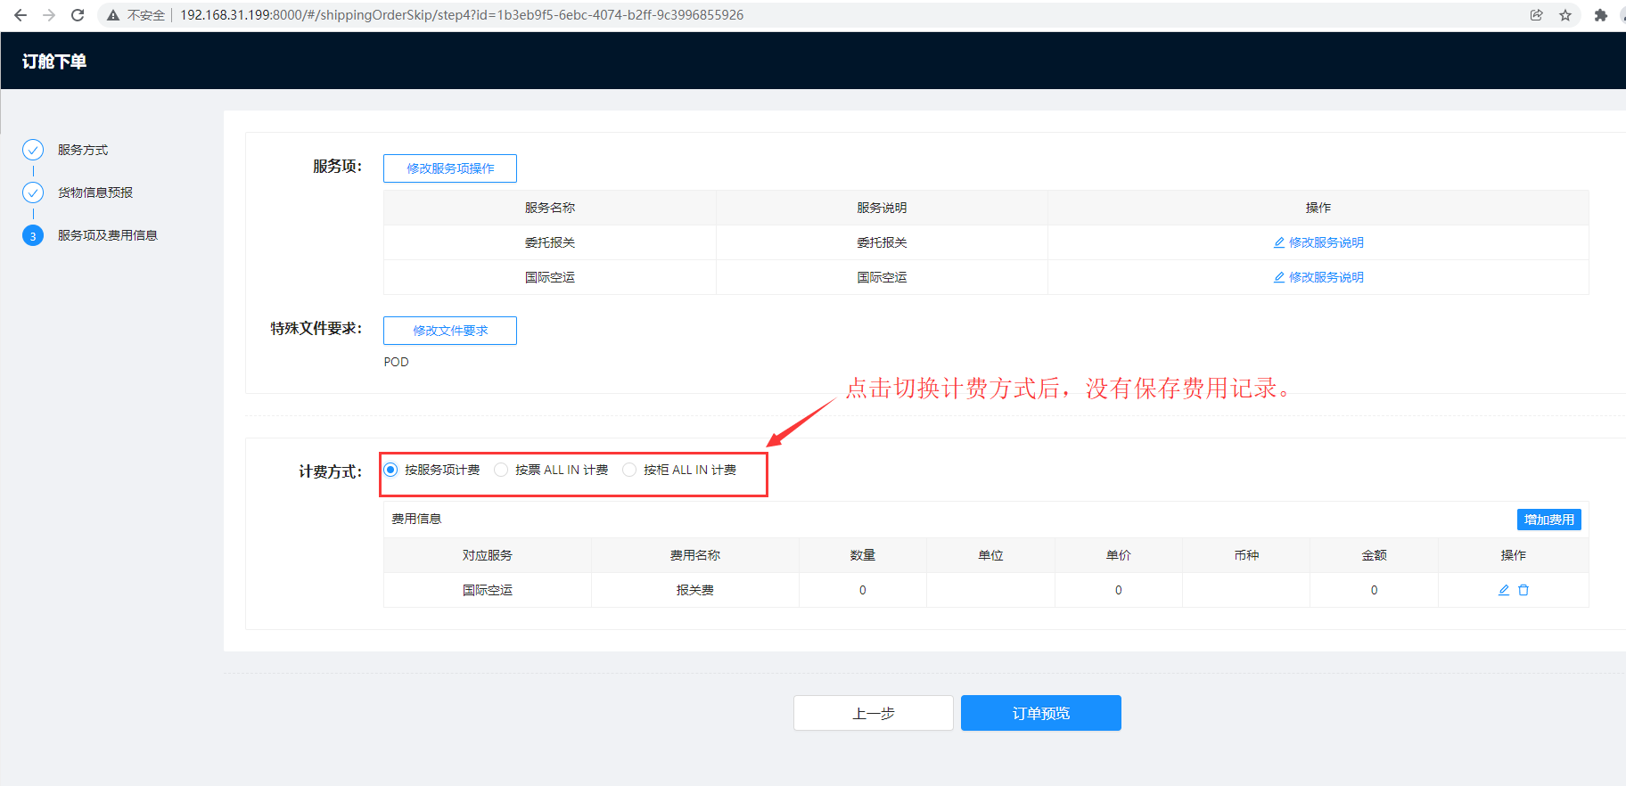
Task: Click 修改服务项操作 button
Action: (x=450, y=168)
